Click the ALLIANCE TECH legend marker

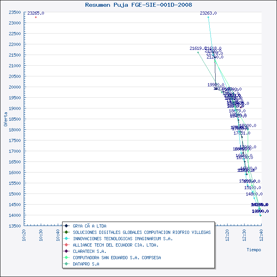pyautogui.click(x=67, y=245)
